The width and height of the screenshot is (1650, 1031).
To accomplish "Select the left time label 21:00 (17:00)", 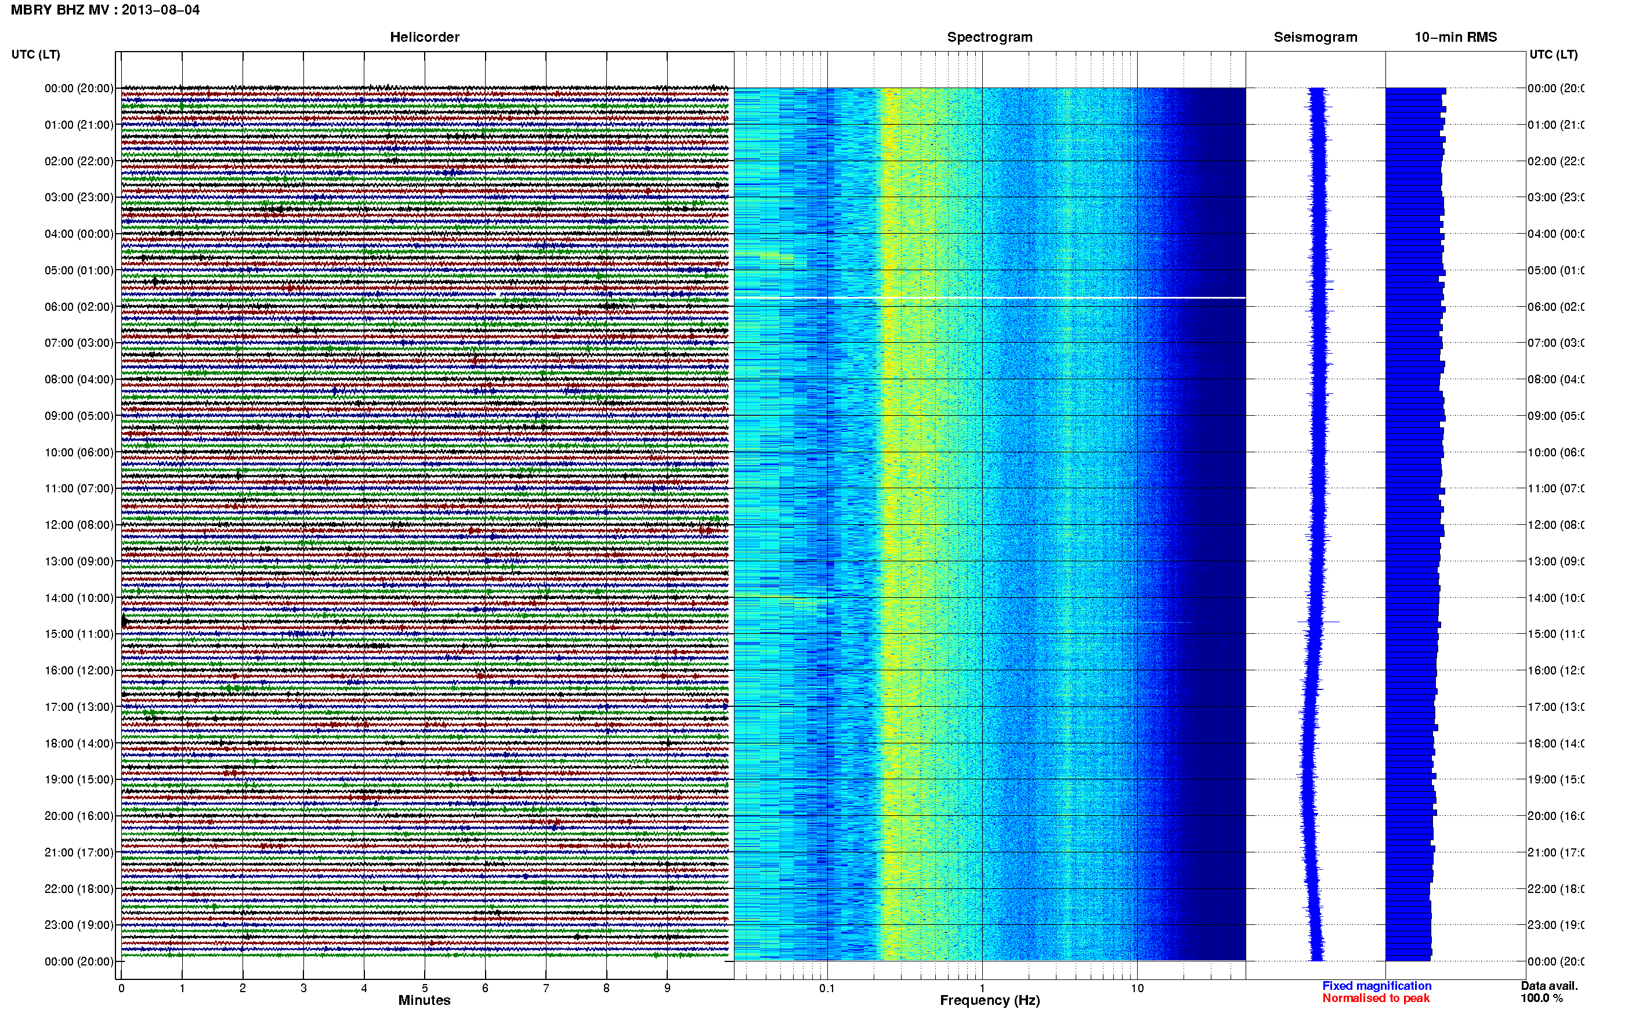I will point(79,852).
